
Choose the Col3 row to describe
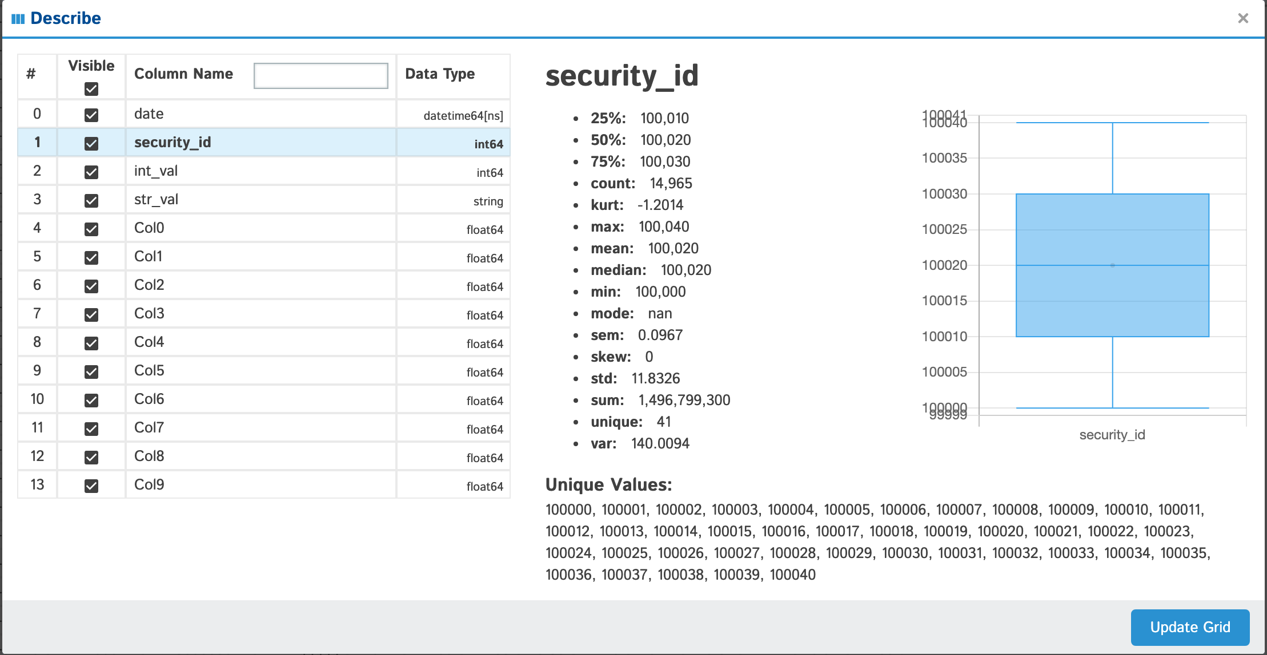[x=149, y=314]
